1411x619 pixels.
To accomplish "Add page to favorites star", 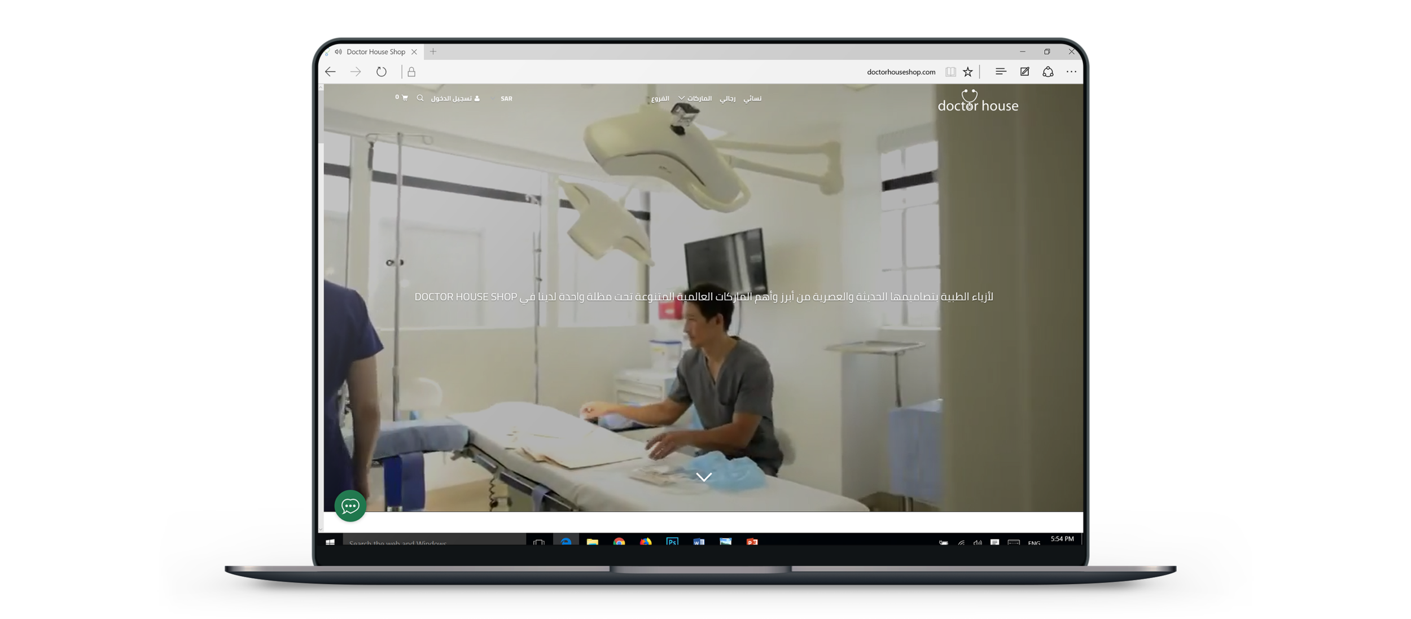I will (x=968, y=72).
